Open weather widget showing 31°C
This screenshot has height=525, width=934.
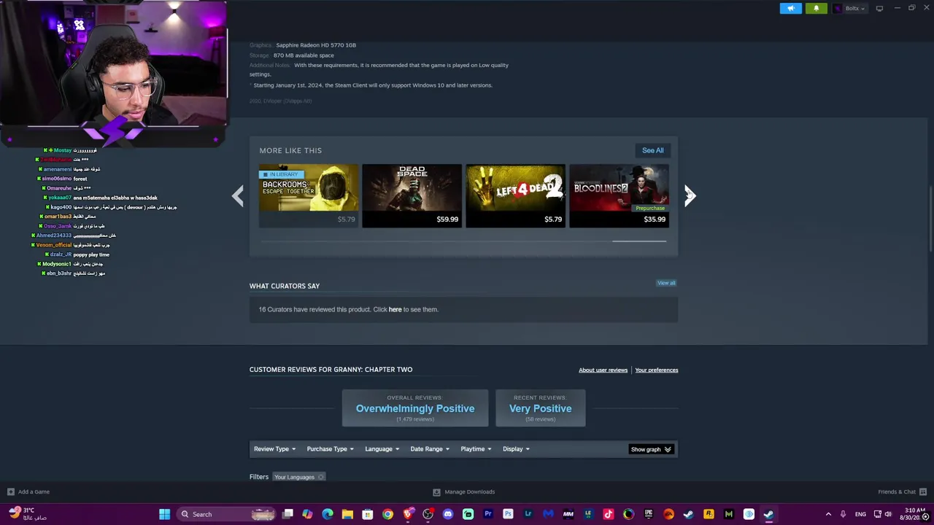[28, 514]
